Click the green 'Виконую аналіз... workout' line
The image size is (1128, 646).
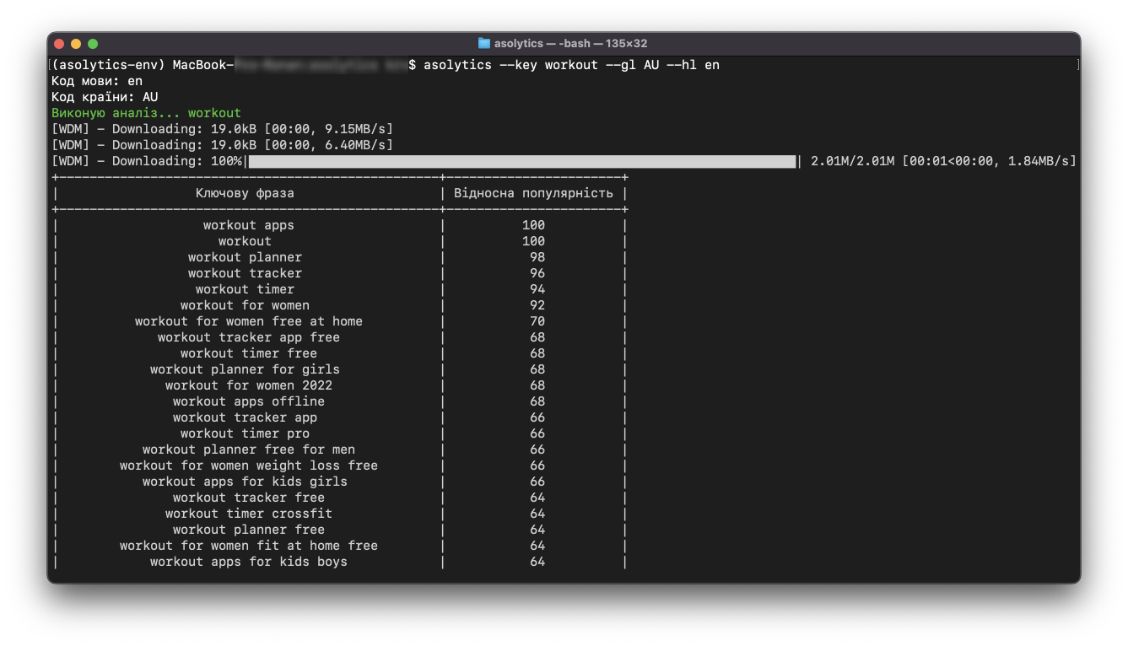[x=146, y=113]
